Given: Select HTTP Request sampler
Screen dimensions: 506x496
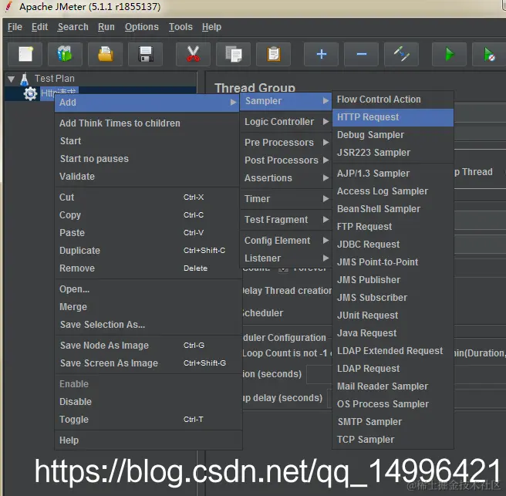Looking at the screenshot, I should 393,117.
